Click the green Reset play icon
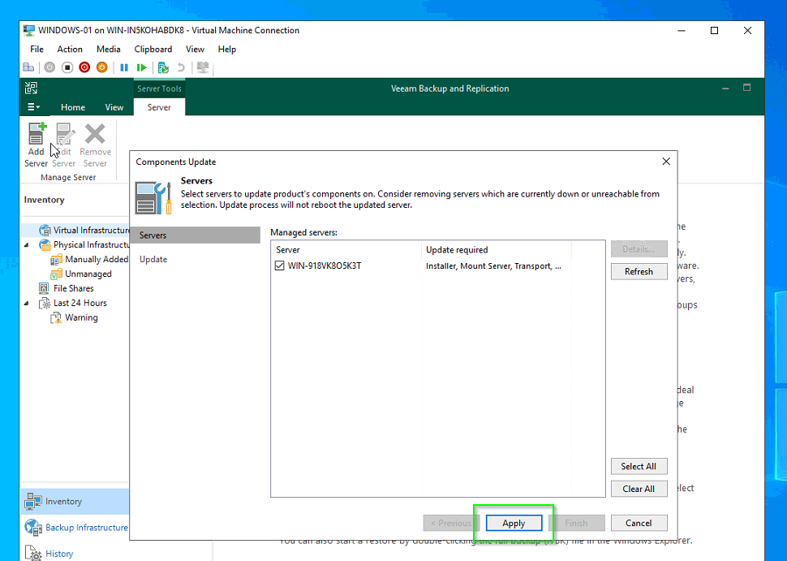Screen dimensions: 787x561 tap(141, 67)
